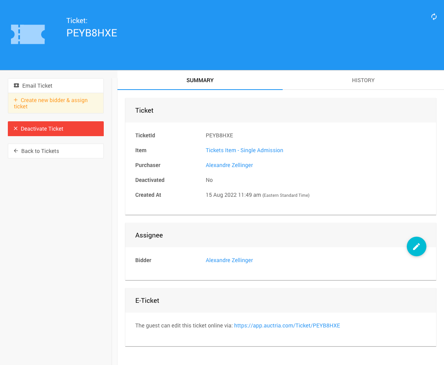This screenshot has width=444, height=365.
Task: Switch to the Summary tab
Action: click(200, 80)
